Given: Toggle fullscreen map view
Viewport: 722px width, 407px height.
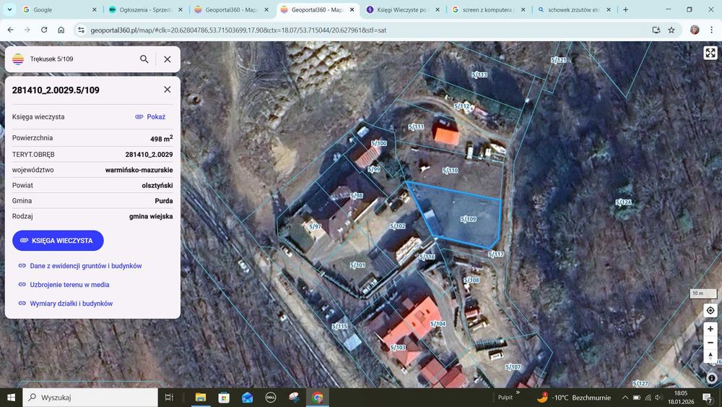Looking at the screenshot, I should pyautogui.click(x=710, y=53).
